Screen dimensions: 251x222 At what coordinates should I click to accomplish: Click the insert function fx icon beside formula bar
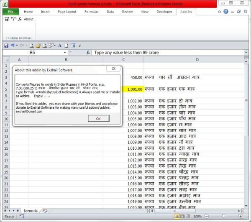point(88,53)
